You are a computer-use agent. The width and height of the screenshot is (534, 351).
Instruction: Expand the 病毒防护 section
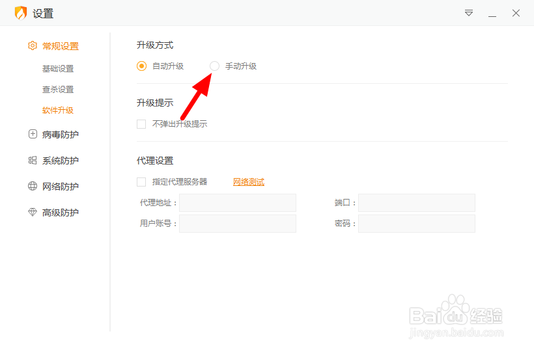[x=61, y=135]
